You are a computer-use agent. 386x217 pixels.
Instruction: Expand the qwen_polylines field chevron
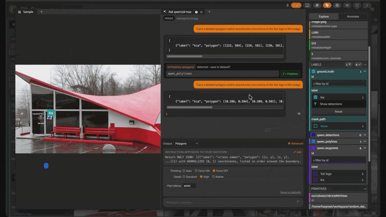[365, 141]
